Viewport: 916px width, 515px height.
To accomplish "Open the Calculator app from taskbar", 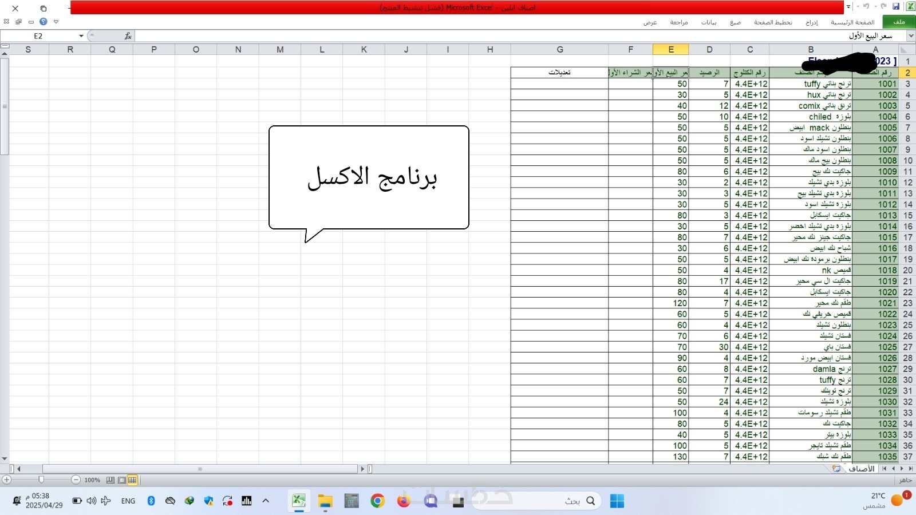I will [352, 501].
